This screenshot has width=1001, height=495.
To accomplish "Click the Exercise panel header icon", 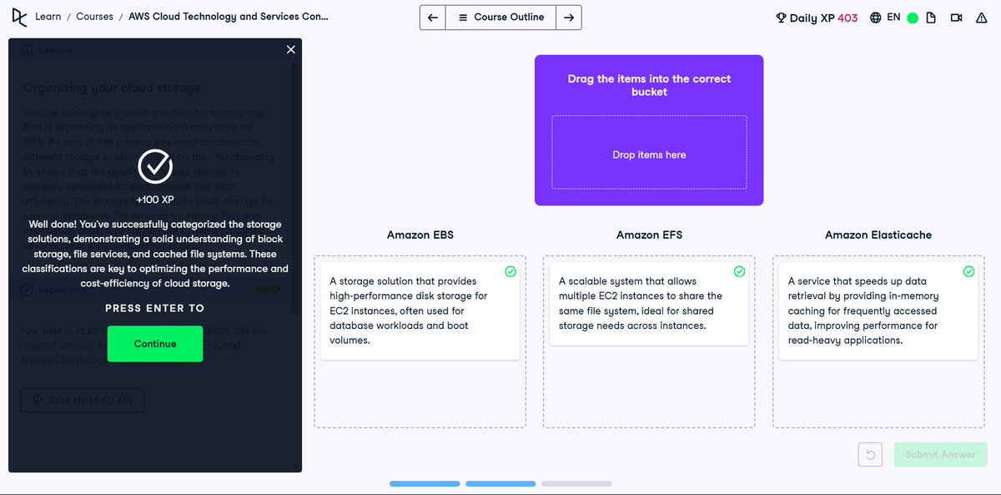I will point(27,50).
